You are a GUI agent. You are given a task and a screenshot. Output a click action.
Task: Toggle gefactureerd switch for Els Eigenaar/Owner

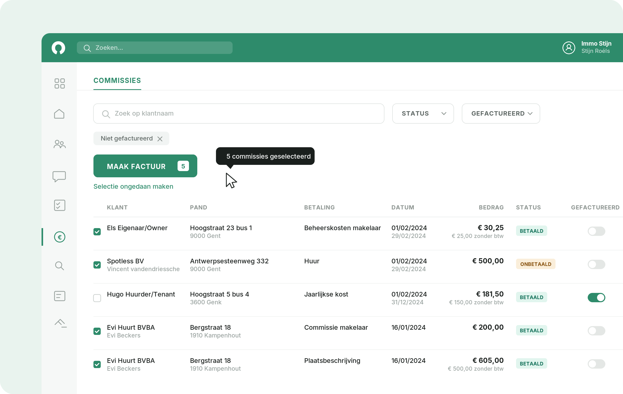tap(596, 231)
